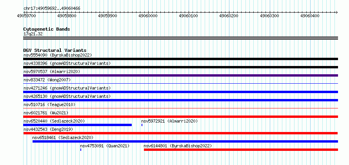
Task: Open the nsv6520440 (Sedlazeck2020) label
Action: [x=54, y=121]
